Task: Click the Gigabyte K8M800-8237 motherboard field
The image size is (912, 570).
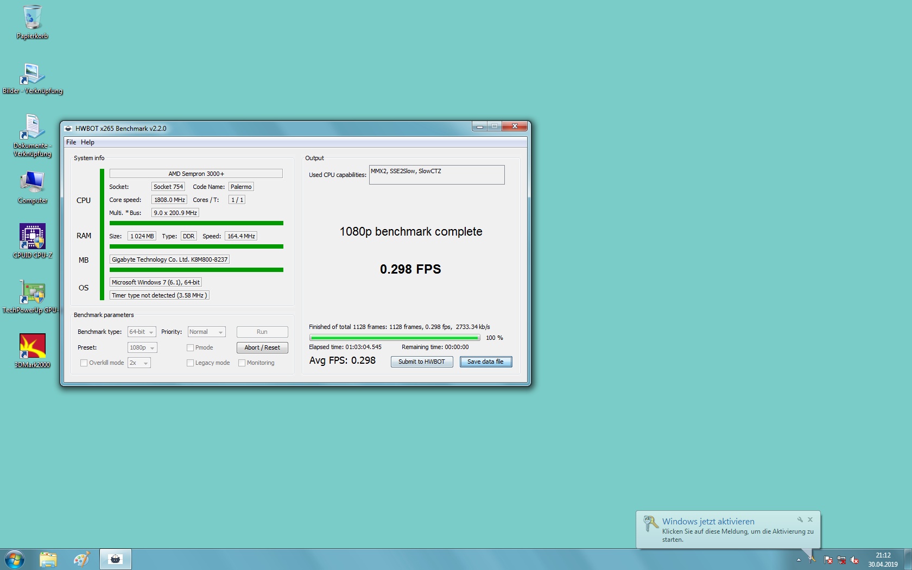Action: [169, 259]
